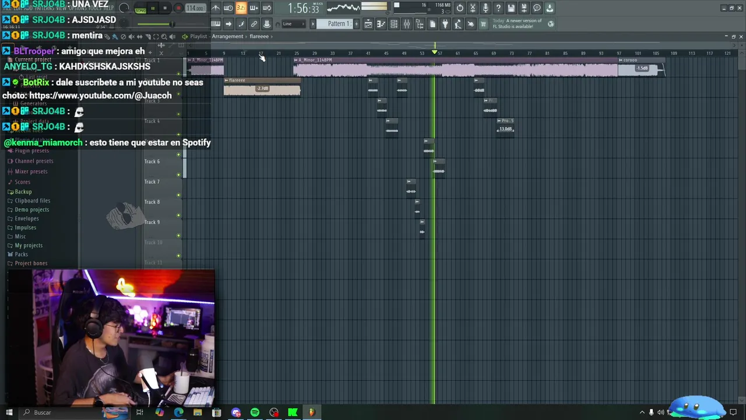This screenshot has width=746, height=420.
Task: Open the speech-bubble icon beside the save icons
Action: [537, 8]
